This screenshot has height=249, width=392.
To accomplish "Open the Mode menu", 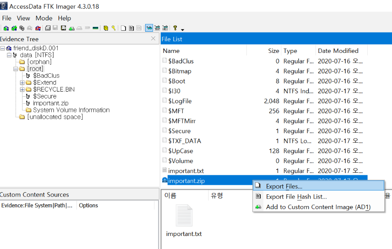I will [44, 18].
